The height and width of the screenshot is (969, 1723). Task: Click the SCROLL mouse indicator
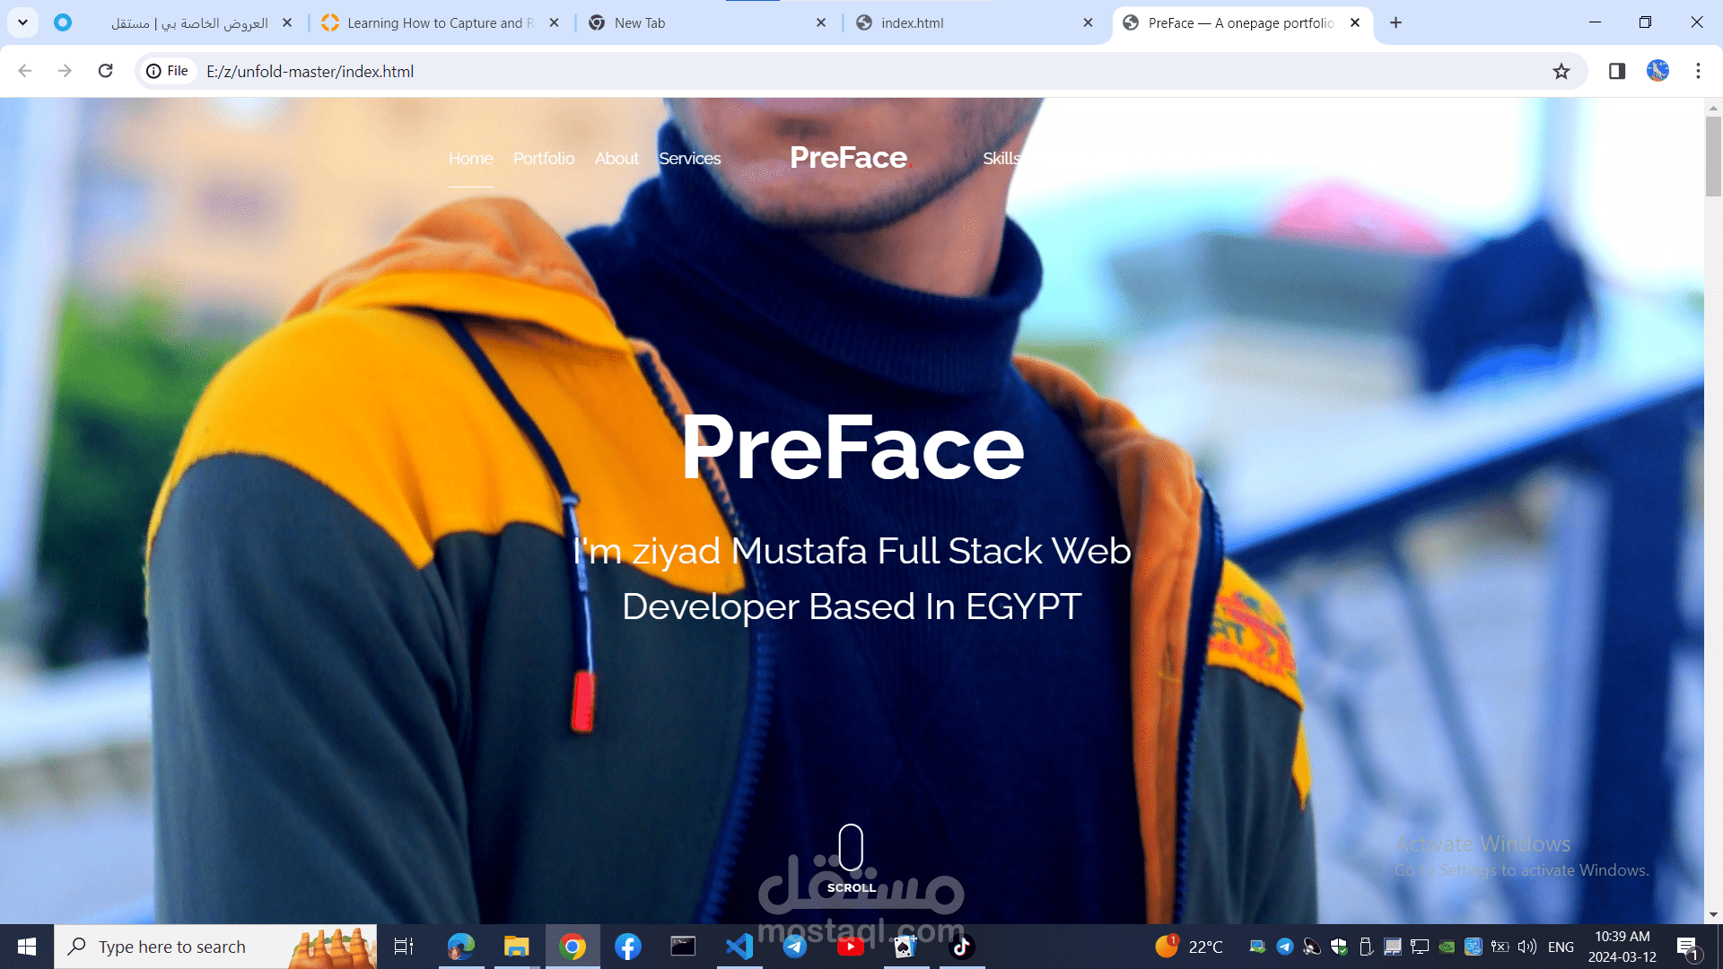coord(851,848)
